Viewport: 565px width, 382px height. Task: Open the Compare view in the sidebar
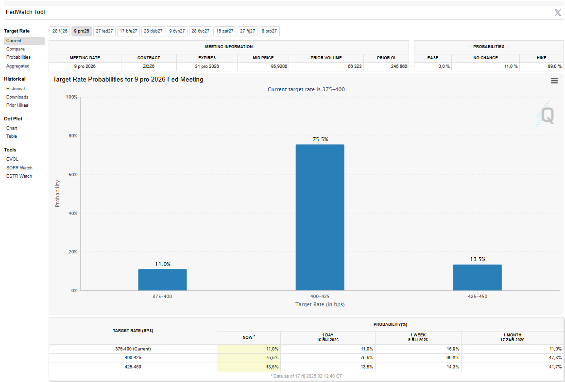point(16,49)
